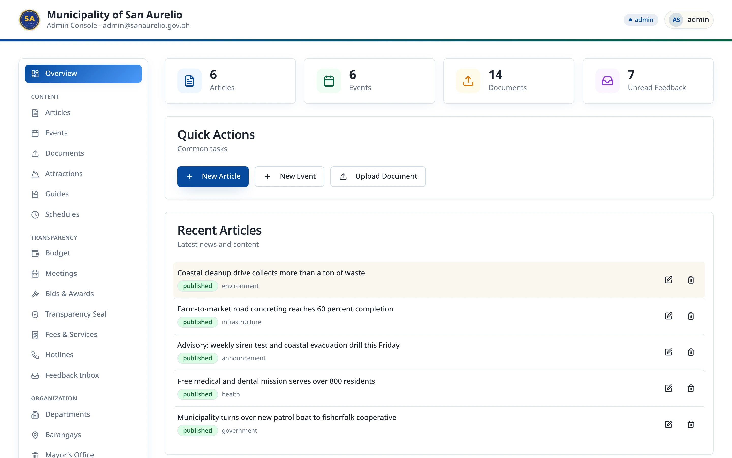732x458 pixels.
Task: Open Schedules in the sidebar
Action: [83, 214]
